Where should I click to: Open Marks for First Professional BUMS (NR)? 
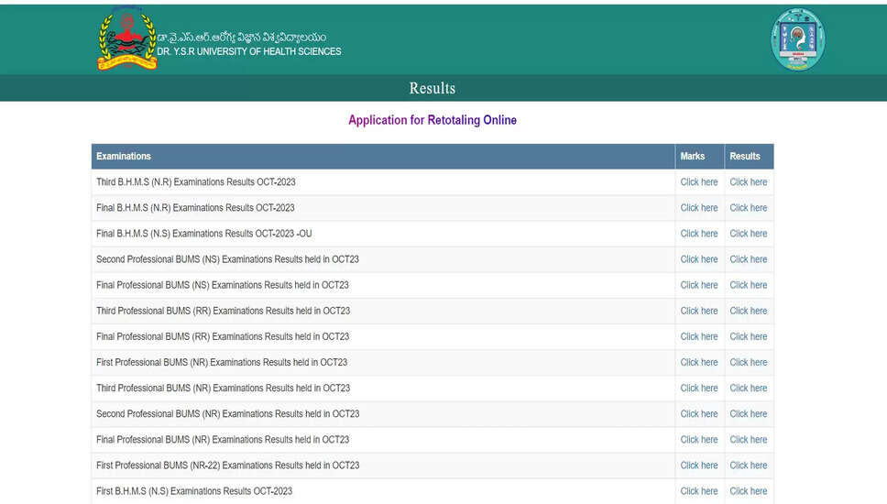[x=698, y=362]
